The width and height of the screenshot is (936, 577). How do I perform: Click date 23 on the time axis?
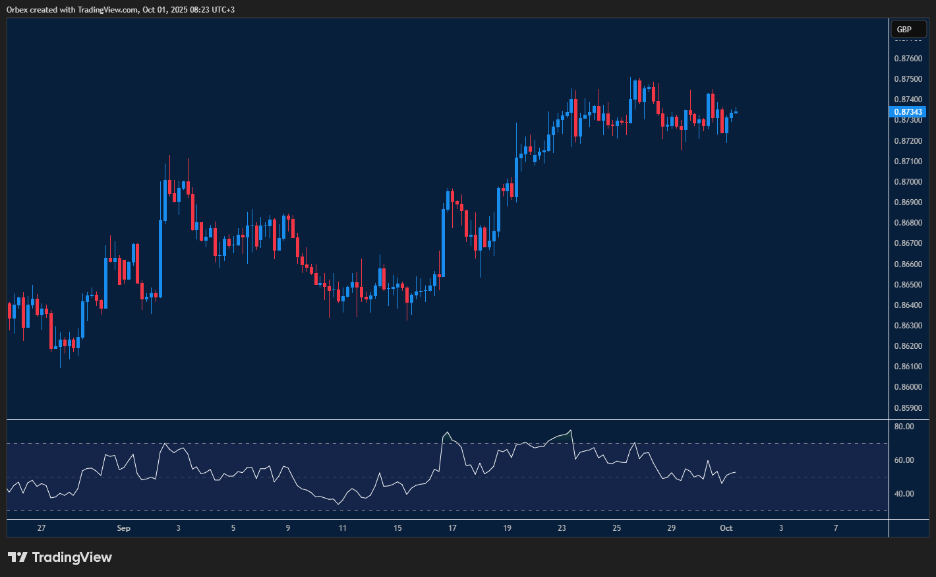[x=562, y=528]
